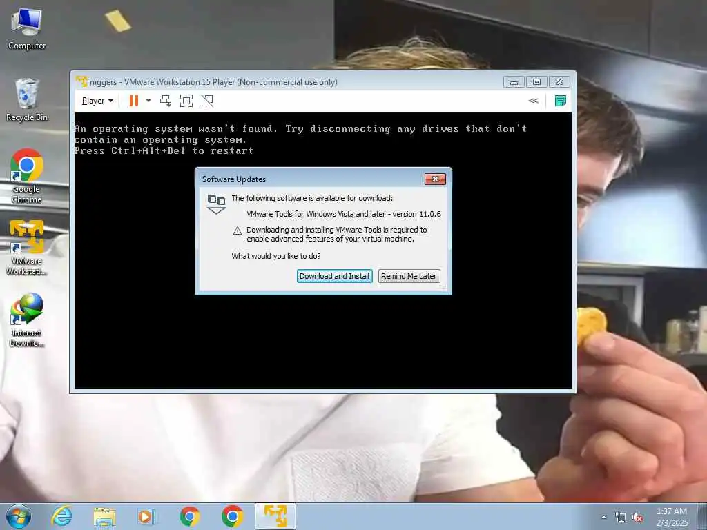Select the Computer desktop icon
The image size is (707, 530).
pos(27,29)
